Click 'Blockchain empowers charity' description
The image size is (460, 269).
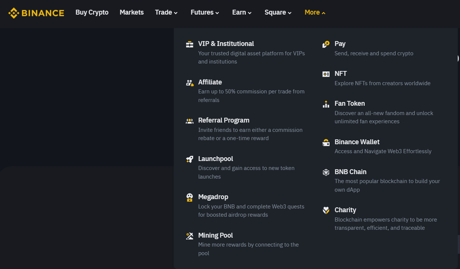pyautogui.click(x=386, y=224)
